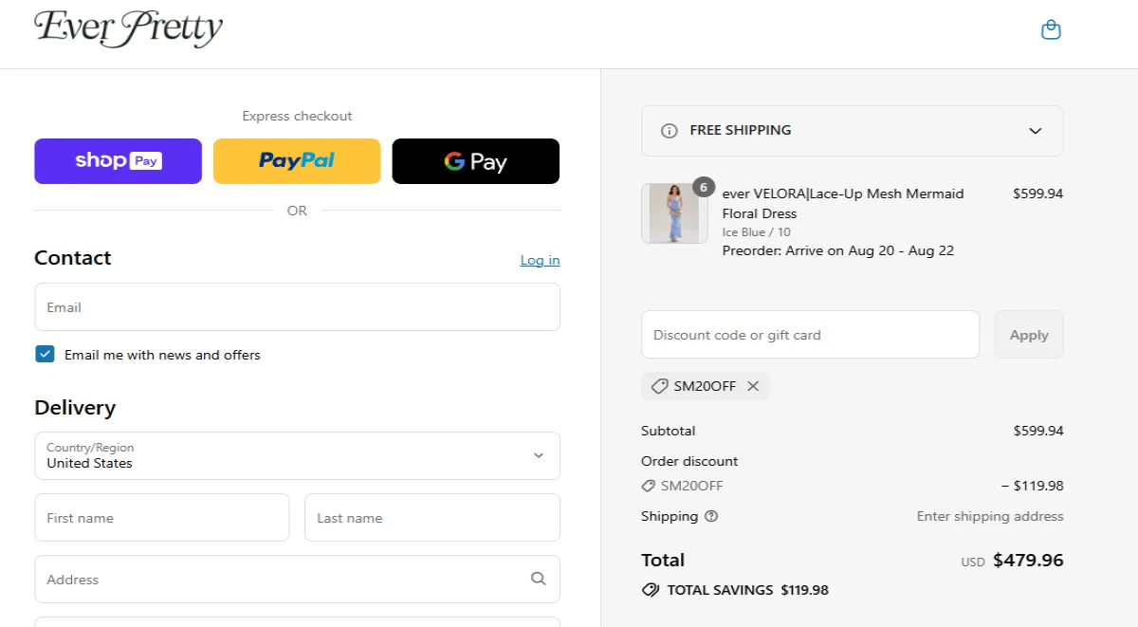Screen dimensions: 1138x627
Task: Toggle the news and offers subscription checkbox
Action: pos(45,354)
